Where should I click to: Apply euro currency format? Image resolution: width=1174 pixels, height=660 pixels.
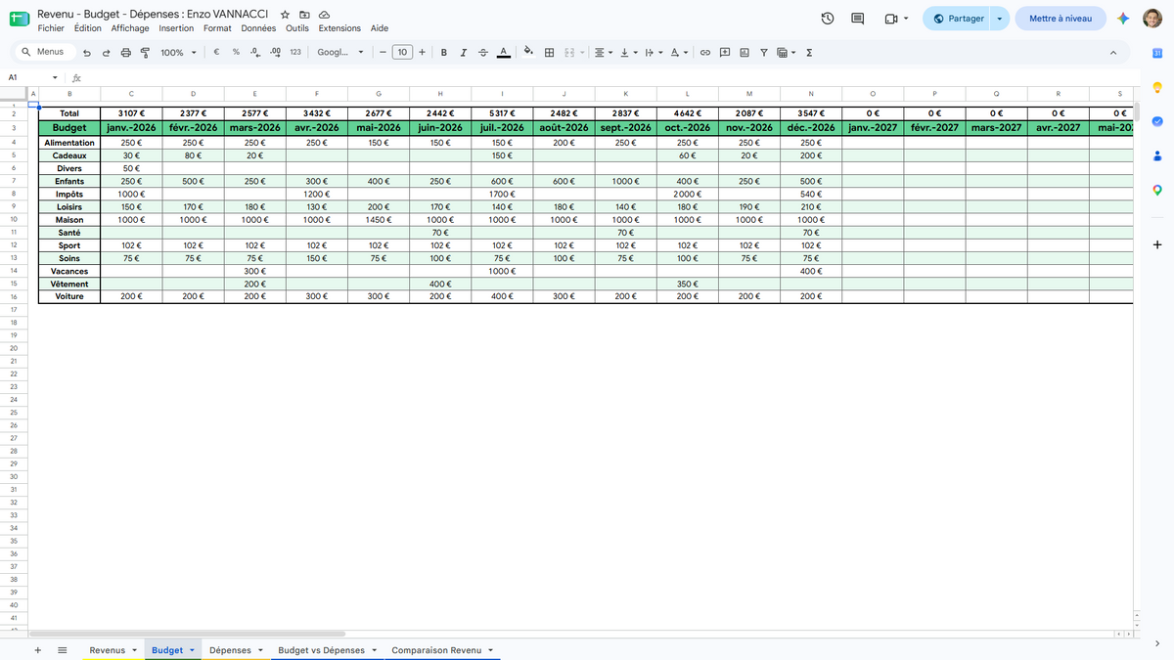215,53
